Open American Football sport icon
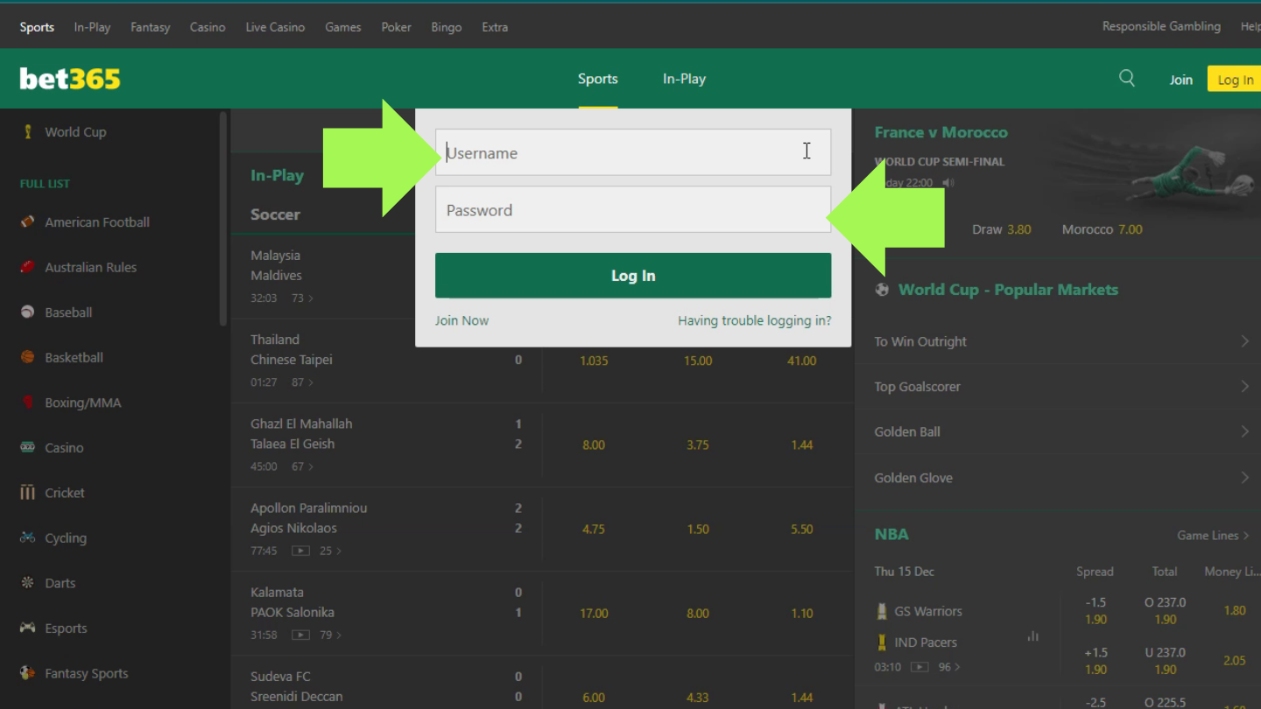 click(x=27, y=222)
